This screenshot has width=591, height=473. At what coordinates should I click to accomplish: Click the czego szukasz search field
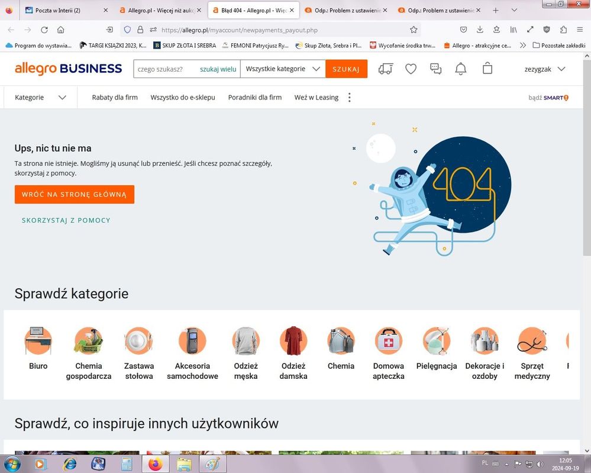point(166,69)
